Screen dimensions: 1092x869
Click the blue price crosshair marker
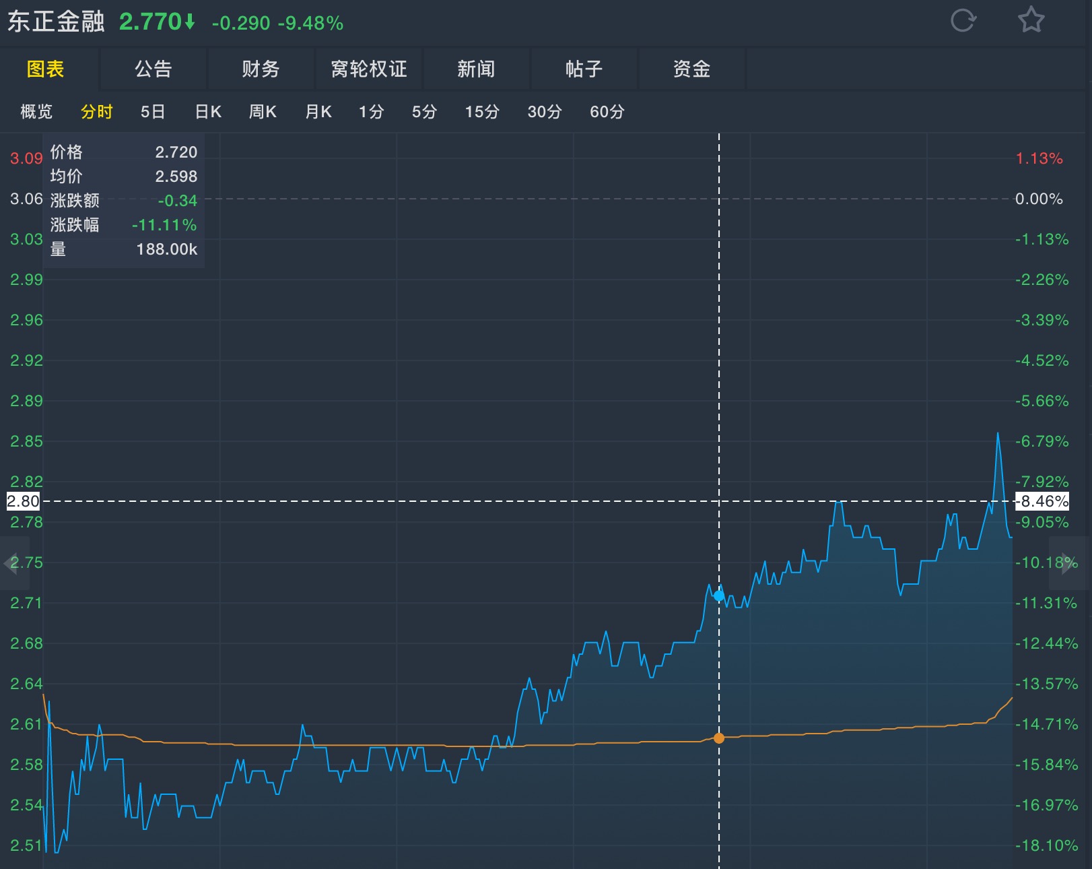coord(719,596)
